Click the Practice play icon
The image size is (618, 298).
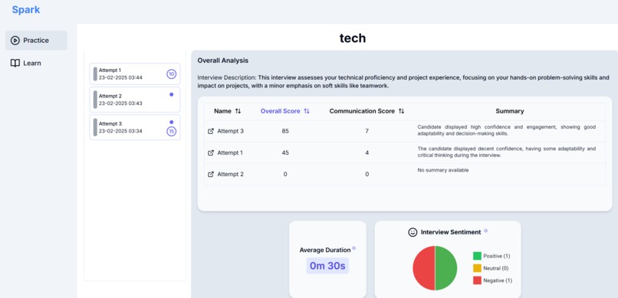15,41
